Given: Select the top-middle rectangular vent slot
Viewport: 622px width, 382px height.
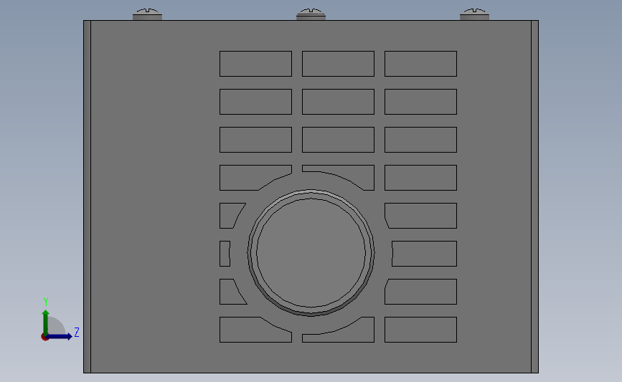Looking at the screenshot, I should coord(339,64).
